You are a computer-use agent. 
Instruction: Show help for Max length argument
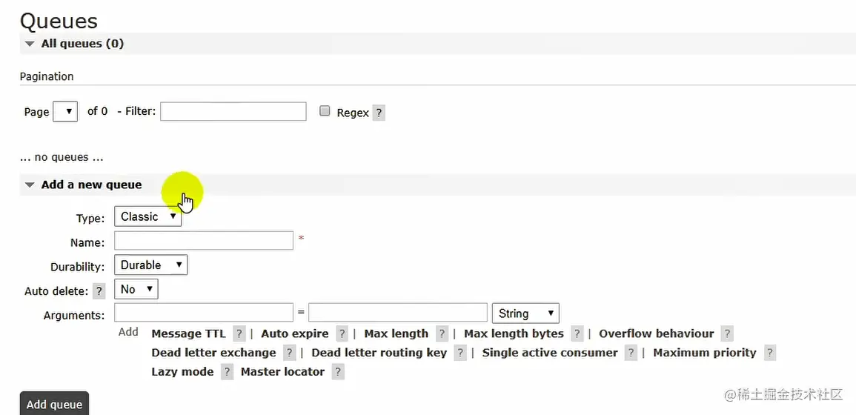[x=442, y=333]
